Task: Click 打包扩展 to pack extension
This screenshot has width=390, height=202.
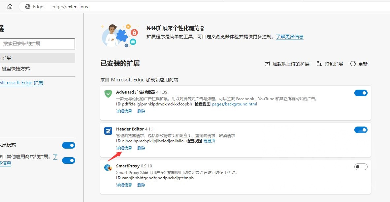Action: 330,64
